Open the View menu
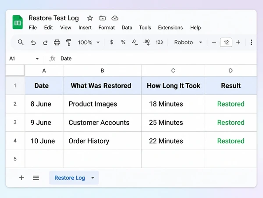The height and width of the screenshot is (198, 263). [66, 28]
